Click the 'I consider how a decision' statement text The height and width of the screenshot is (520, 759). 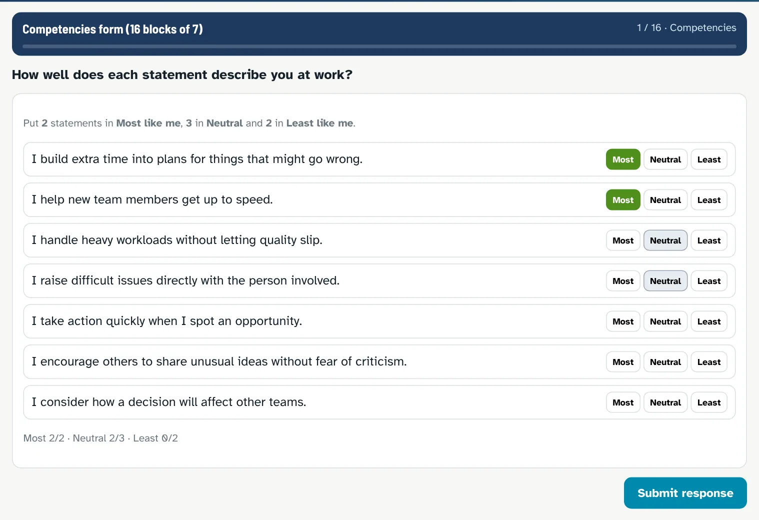169,402
